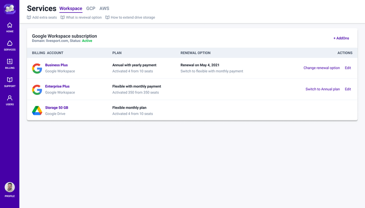Viewport: 365px width, 208px height.
Task: Open the Business Plus account link
Action: pyautogui.click(x=56, y=65)
